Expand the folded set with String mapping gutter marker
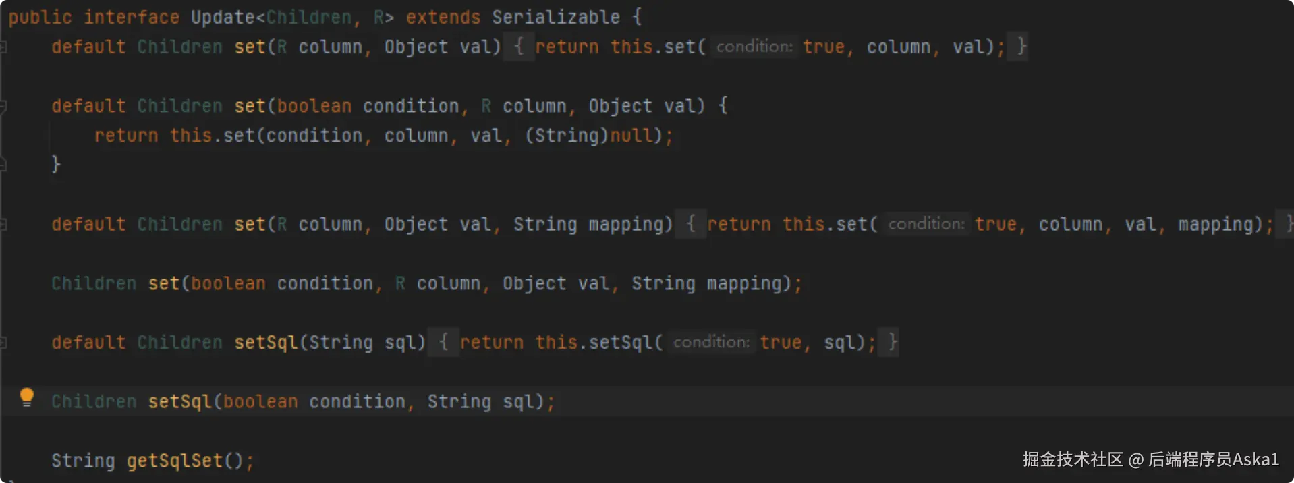This screenshot has width=1294, height=483. (3, 225)
